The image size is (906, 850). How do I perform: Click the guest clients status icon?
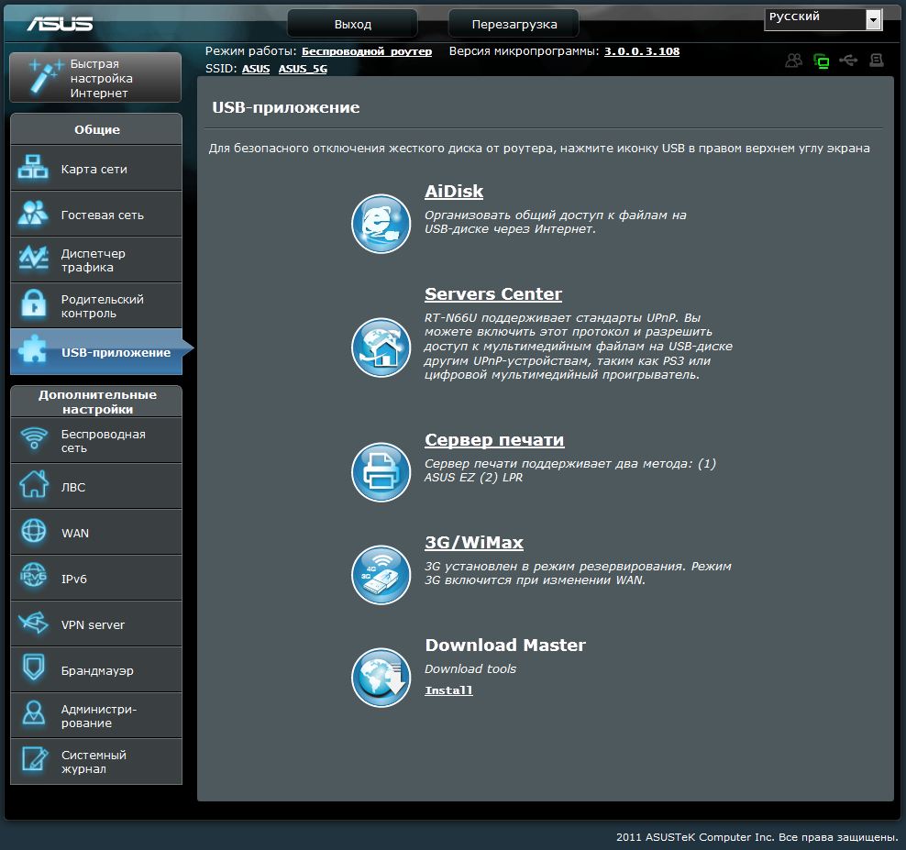794,61
